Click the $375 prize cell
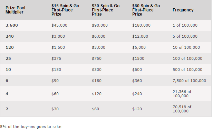212x129 pixels. [x=56, y=58]
